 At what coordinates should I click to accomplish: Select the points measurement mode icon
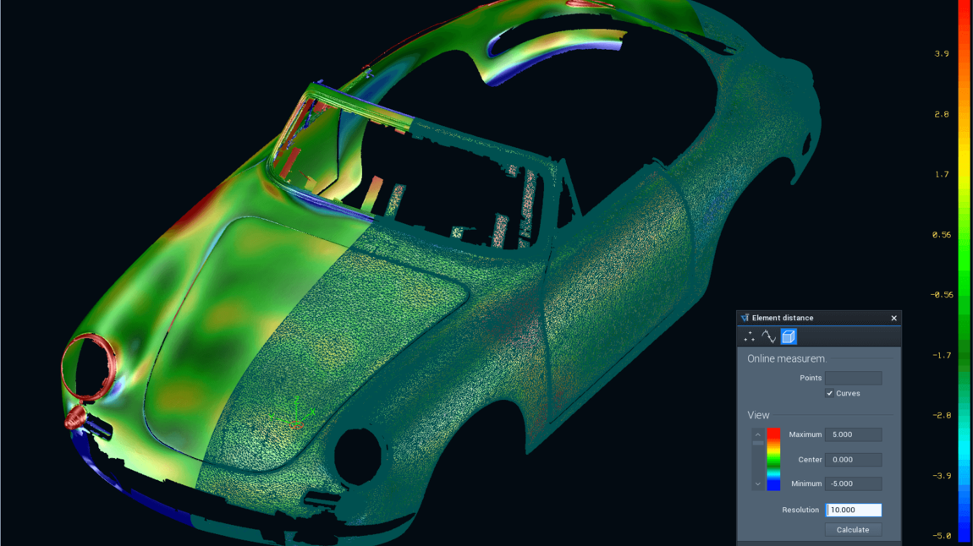click(x=750, y=336)
